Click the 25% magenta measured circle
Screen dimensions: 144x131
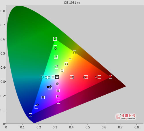[57, 84]
